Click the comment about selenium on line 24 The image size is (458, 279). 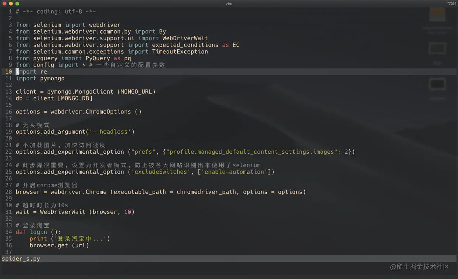138,165
